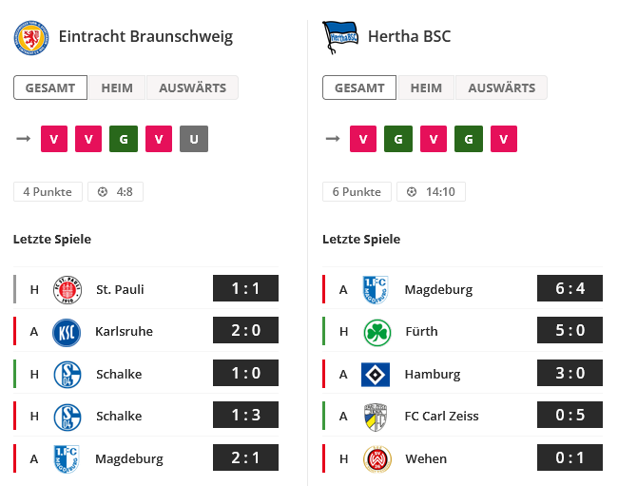
Task: Click the Eintracht Braunschweig club crest
Action: click(x=31, y=38)
